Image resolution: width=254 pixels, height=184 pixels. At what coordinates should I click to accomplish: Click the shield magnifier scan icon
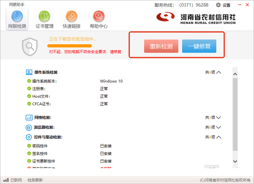[x=29, y=47]
